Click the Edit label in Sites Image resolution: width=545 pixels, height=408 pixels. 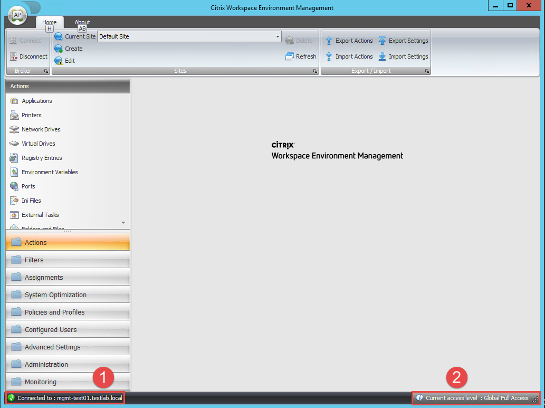70,61
